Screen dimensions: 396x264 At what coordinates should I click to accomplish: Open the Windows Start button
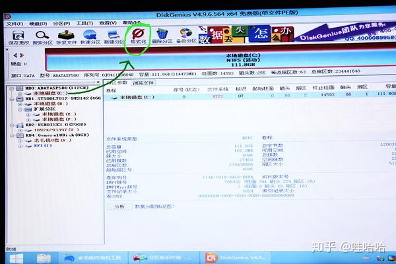16,258
